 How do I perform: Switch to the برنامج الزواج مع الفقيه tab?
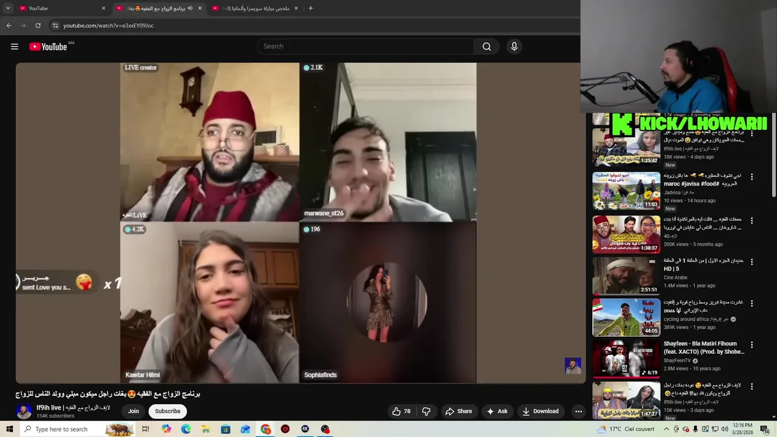click(159, 8)
